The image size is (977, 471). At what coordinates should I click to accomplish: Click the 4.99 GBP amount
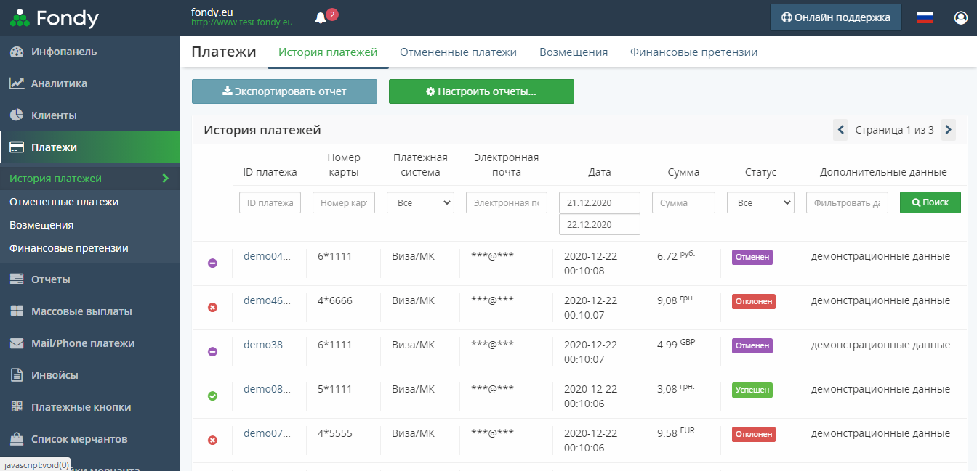[x=676, y=344]
